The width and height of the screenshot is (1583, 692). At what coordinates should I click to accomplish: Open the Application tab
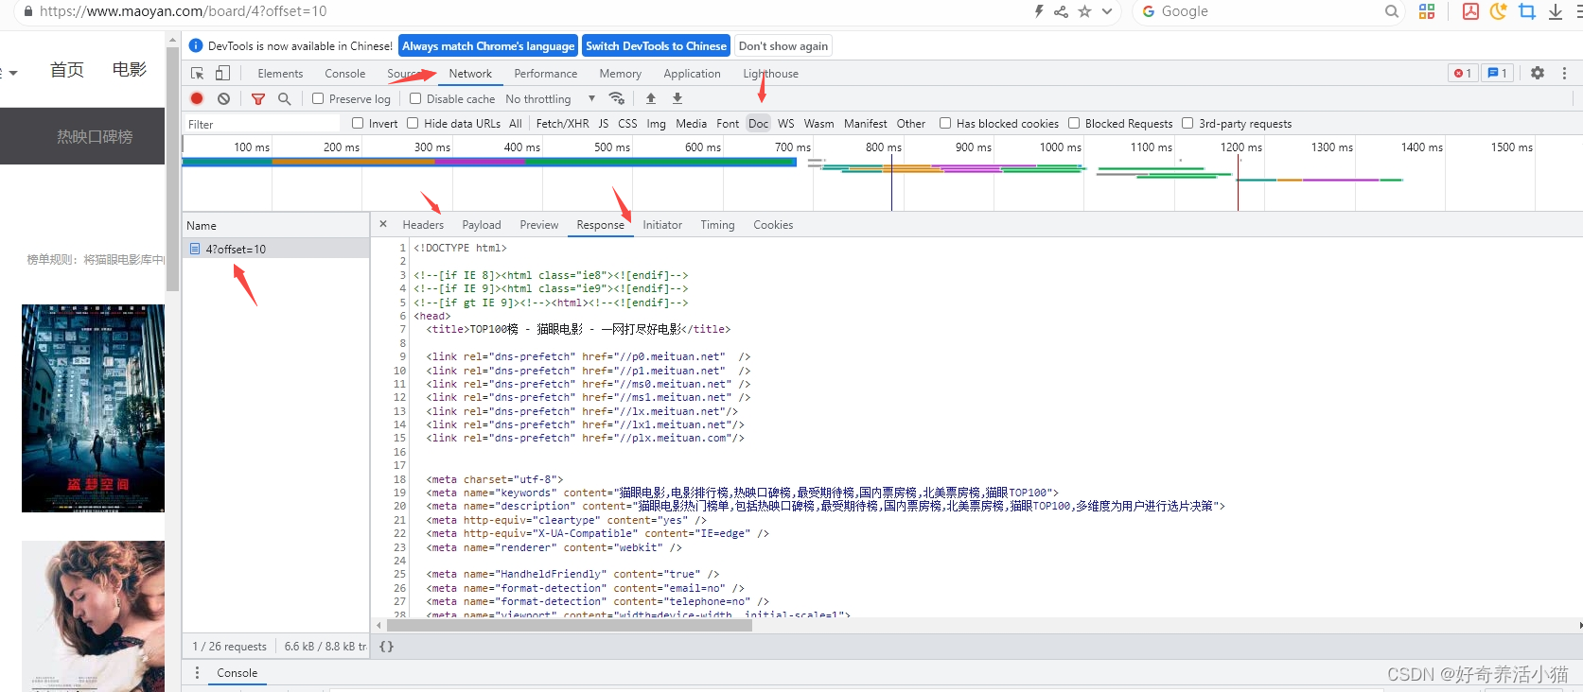click(x=692, y=74)
